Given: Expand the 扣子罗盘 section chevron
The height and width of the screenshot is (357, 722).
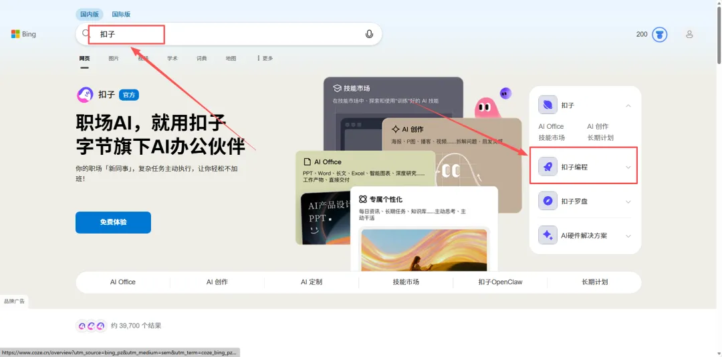Looking at the screenshot, I should click(628, 202).
